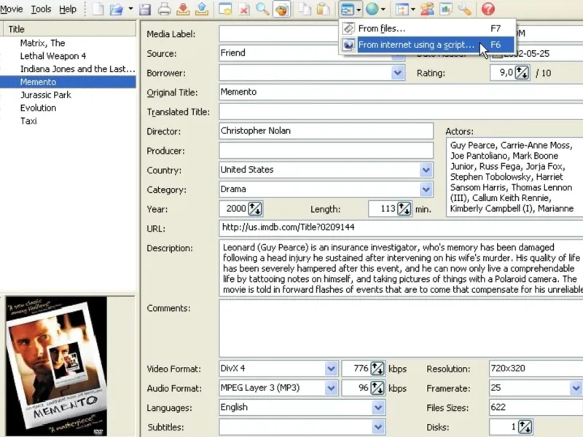Click the wrench preferences icon
Screen dimensions: 583x437
pos(464,9)
